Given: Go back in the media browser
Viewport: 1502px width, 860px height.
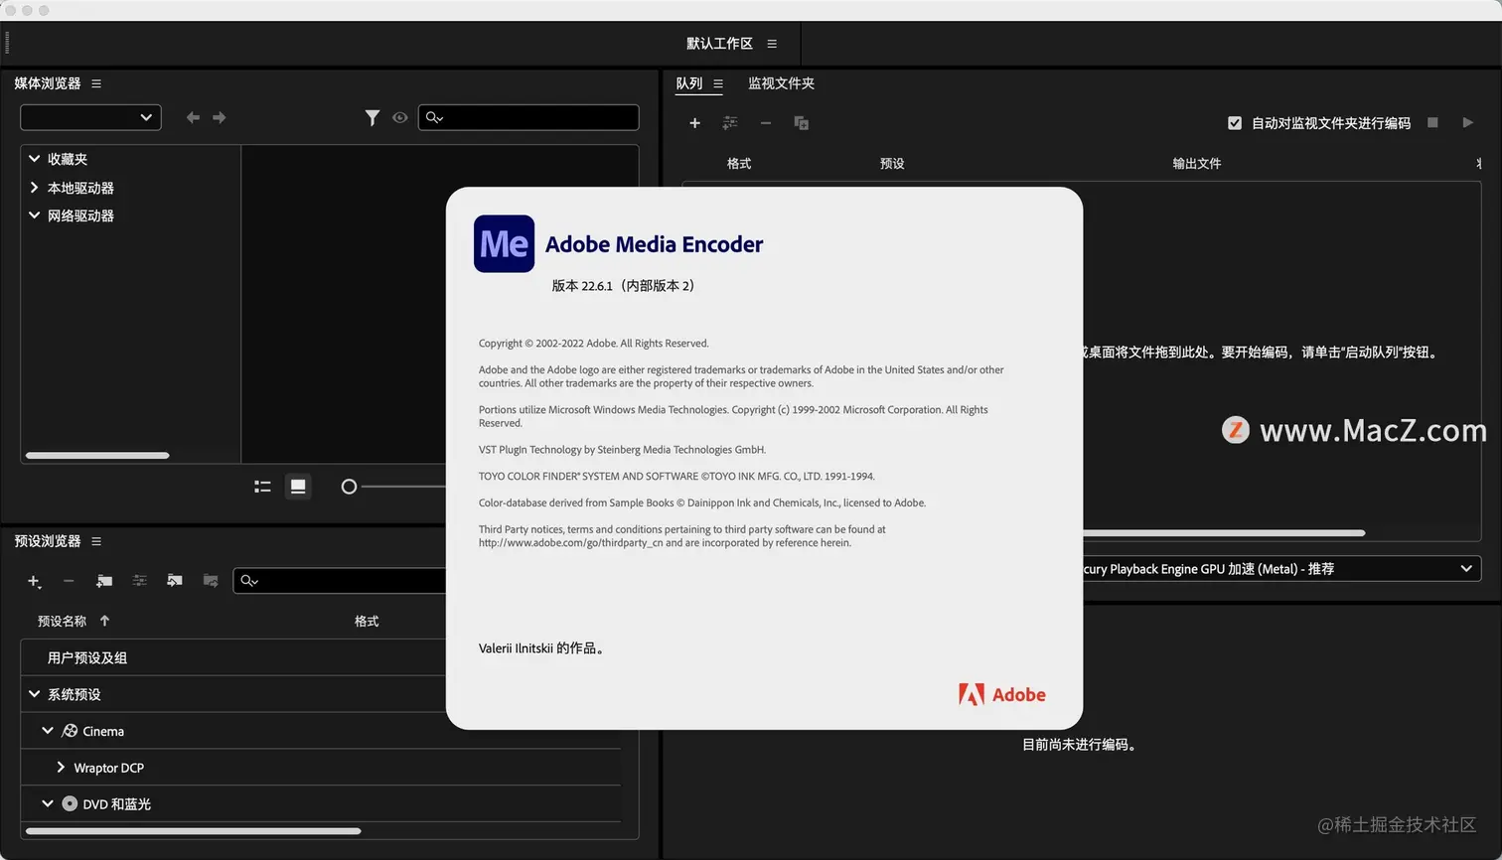Looking at the screenshot, I should tap(193, 117).
